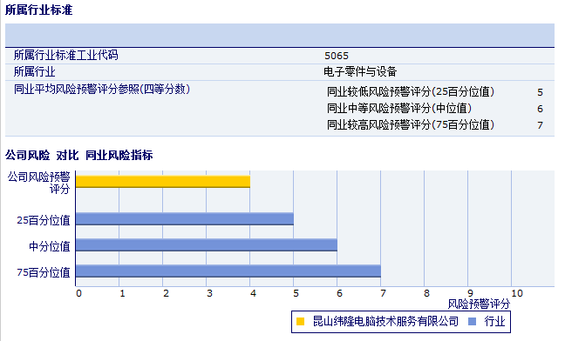The height and width of the screenshot is (341, 565).
Task: Click the 同业中等风险预警评分(中位值) row
Action: point(435,108)
